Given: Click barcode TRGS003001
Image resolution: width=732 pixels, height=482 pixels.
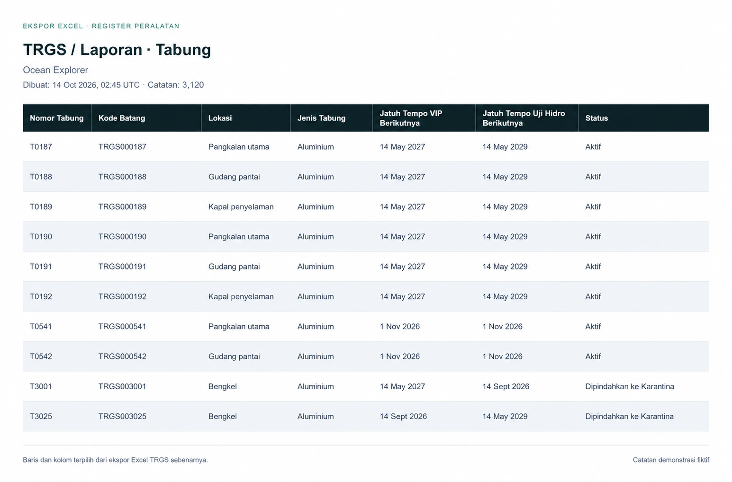Looking at the screenshot, I should (122, 386).
